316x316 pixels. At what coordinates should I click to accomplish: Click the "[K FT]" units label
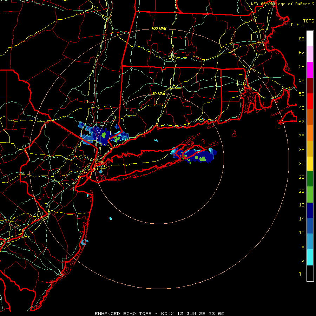(297, 24)
